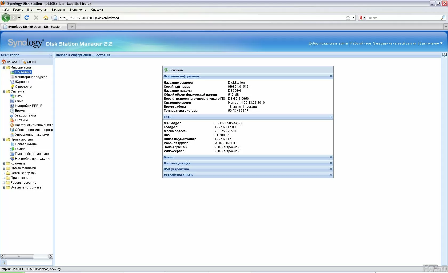Viewport: 448px width, 273px height.
Task: Click the Завершение сетевой сессии link
Action: 394,43
